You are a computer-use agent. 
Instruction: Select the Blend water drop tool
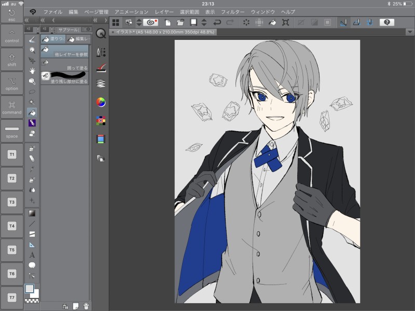[x=32, y=190]
